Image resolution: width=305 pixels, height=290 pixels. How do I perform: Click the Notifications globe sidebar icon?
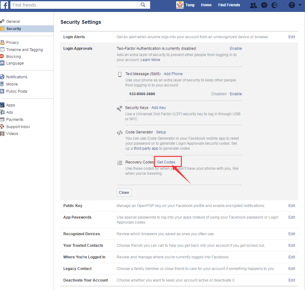(2, 77)
